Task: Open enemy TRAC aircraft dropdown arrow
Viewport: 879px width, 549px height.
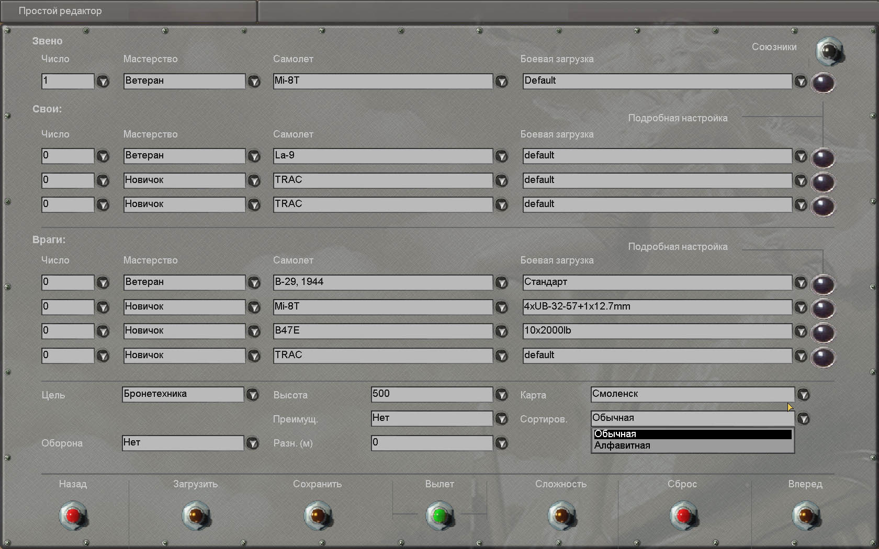Action: pos(502,356)
